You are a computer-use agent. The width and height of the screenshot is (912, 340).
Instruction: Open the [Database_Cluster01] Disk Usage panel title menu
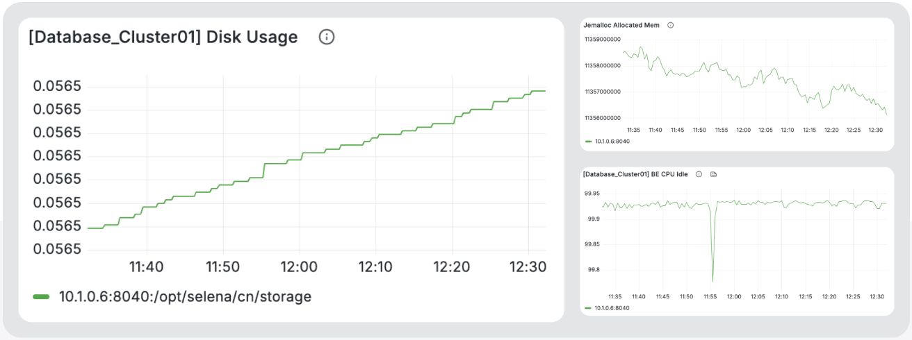[x=163, y=37]
